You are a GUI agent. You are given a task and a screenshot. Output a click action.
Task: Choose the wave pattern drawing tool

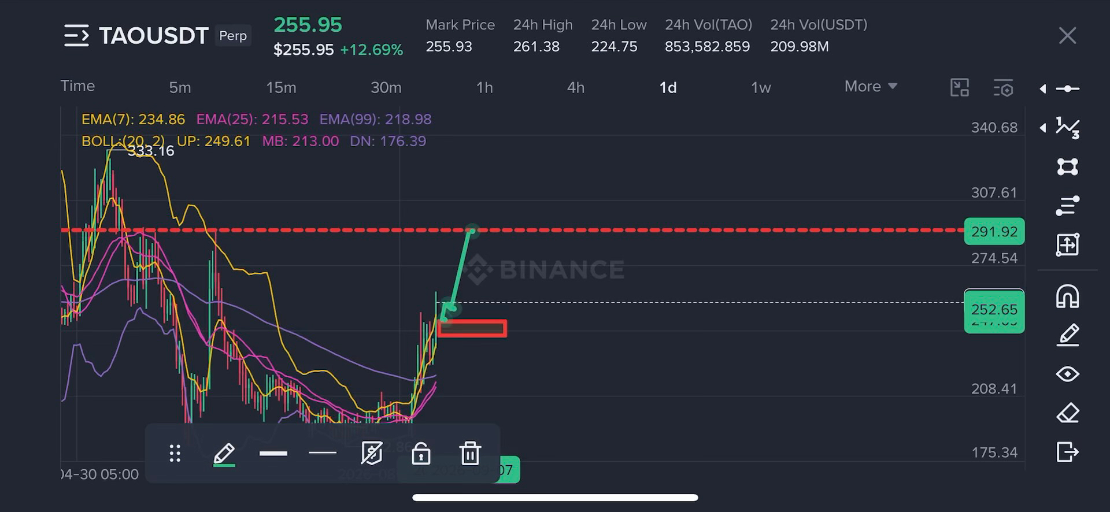[x=1068, y=128]
